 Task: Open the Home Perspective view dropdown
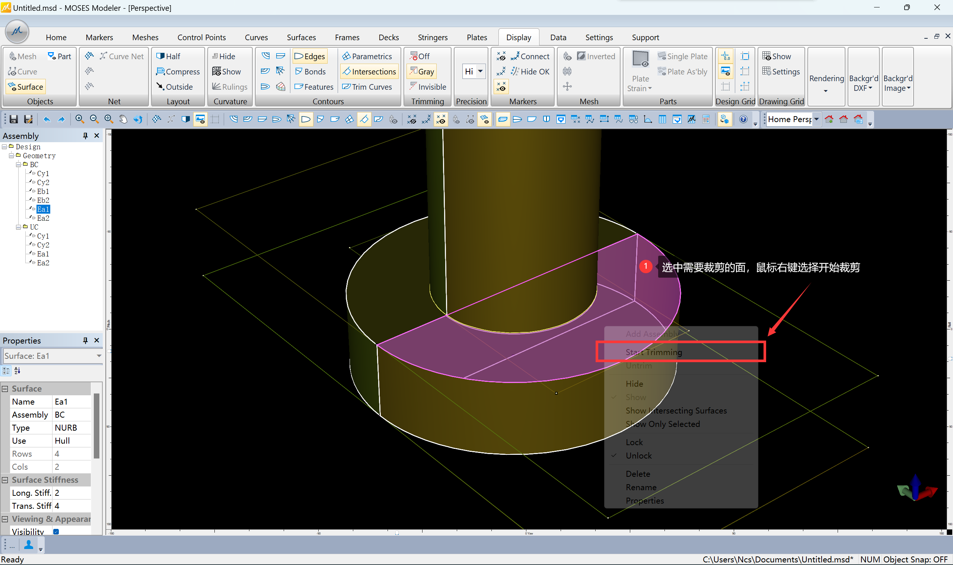point(816,119)
